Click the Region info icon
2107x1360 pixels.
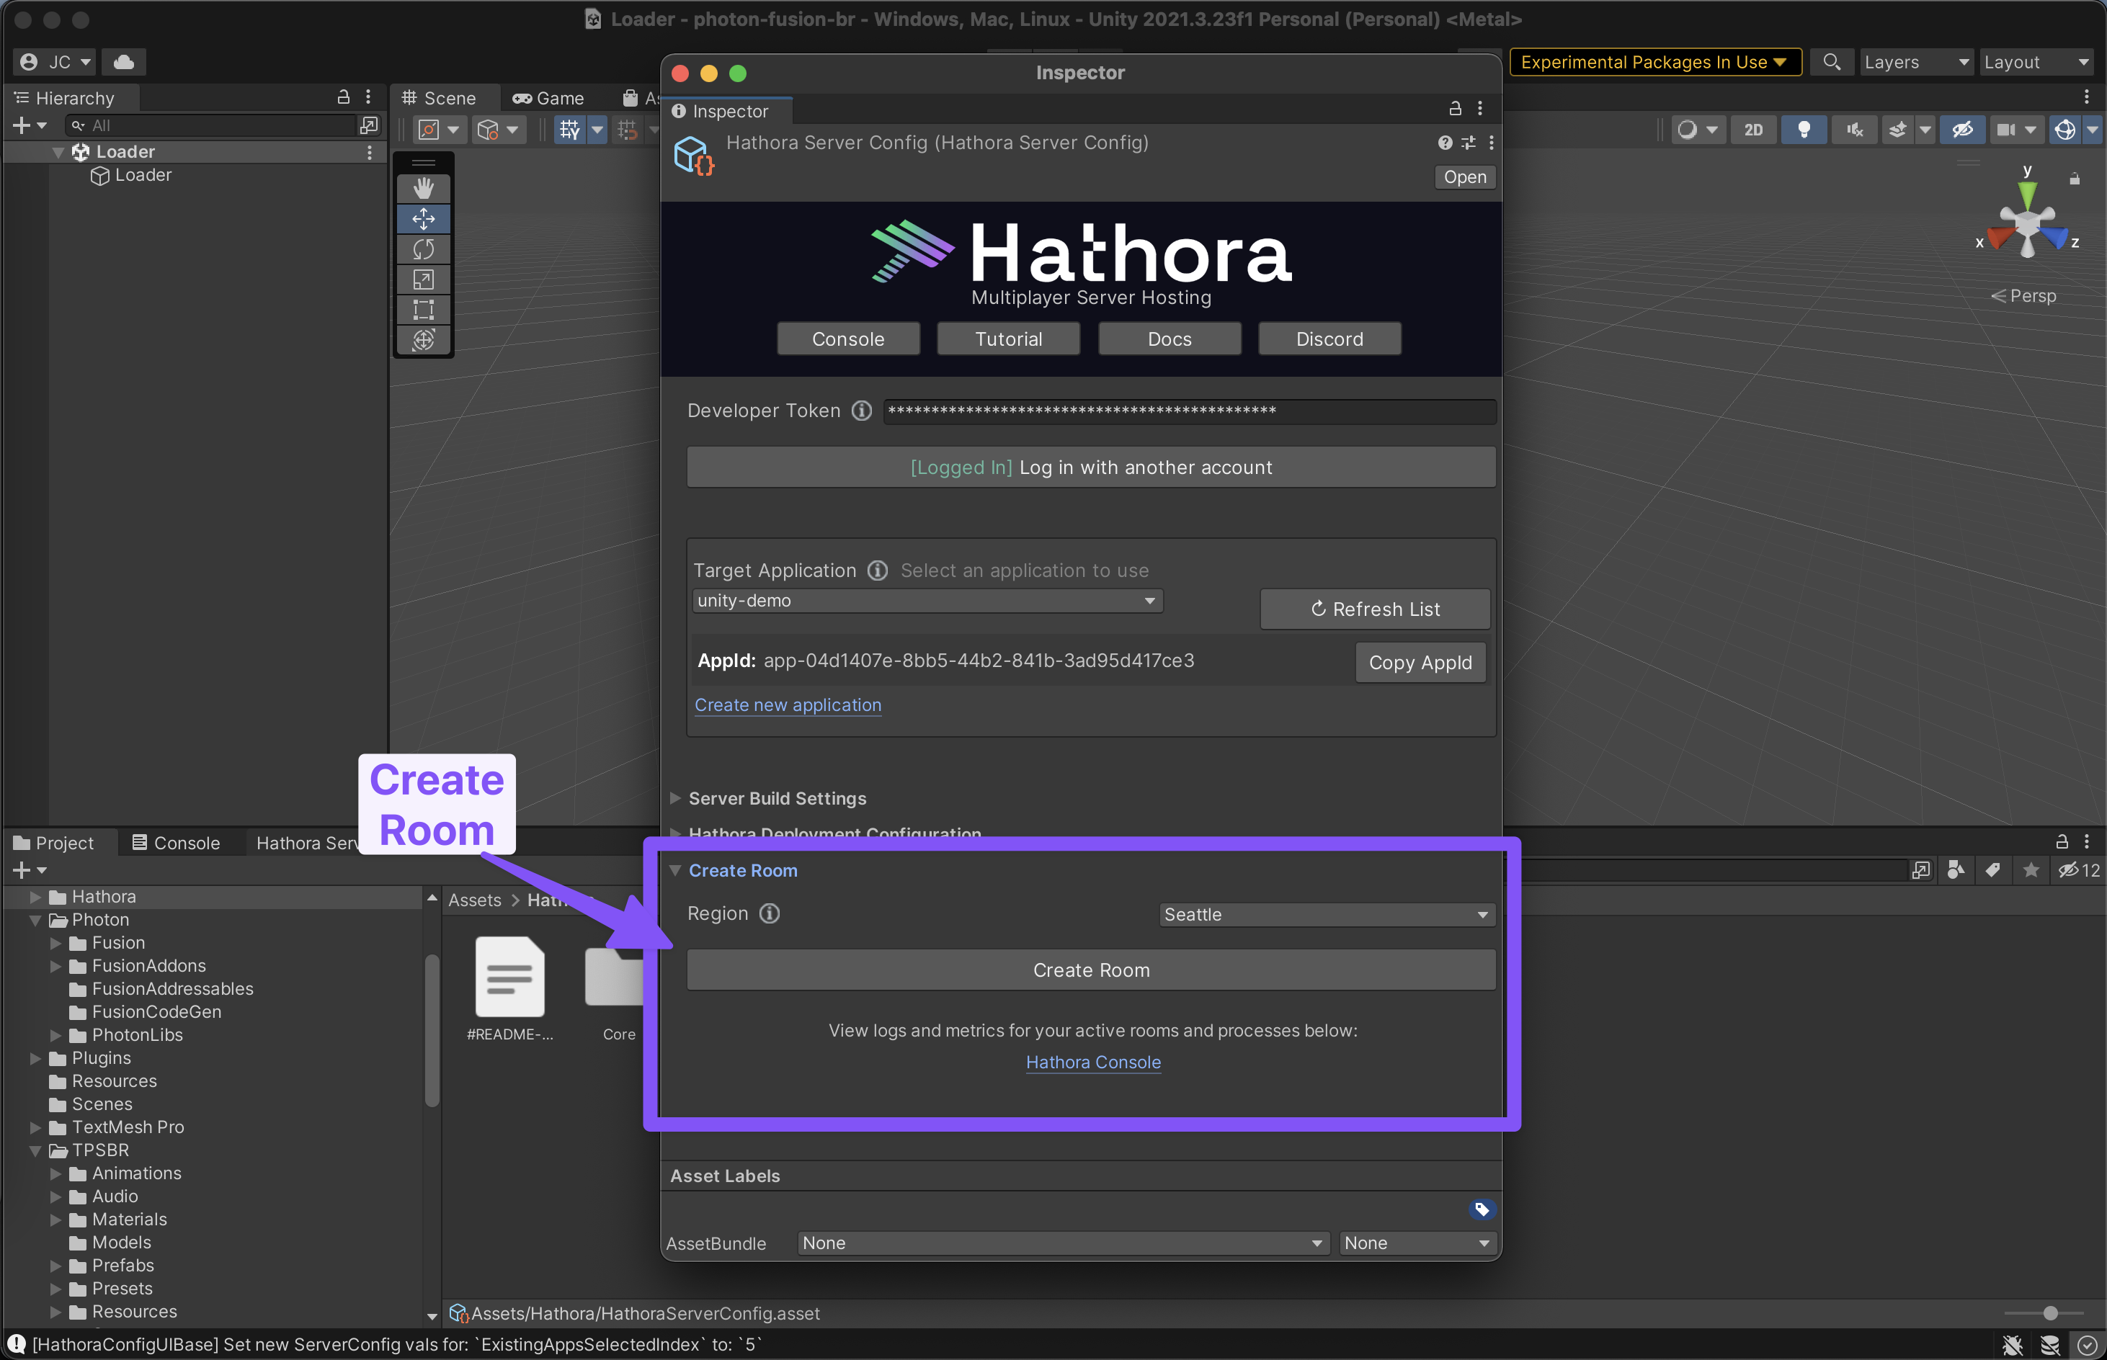tap(770, 913)
